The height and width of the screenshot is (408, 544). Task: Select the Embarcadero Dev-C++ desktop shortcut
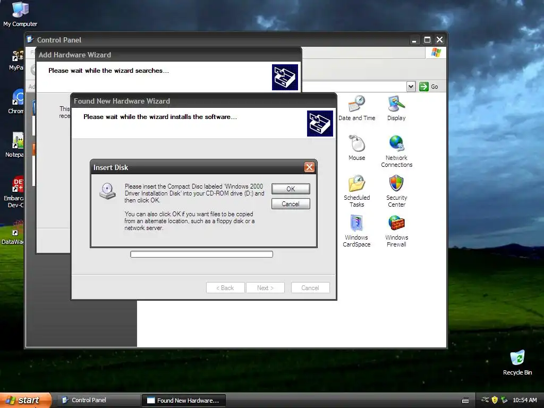click(14, 192)
